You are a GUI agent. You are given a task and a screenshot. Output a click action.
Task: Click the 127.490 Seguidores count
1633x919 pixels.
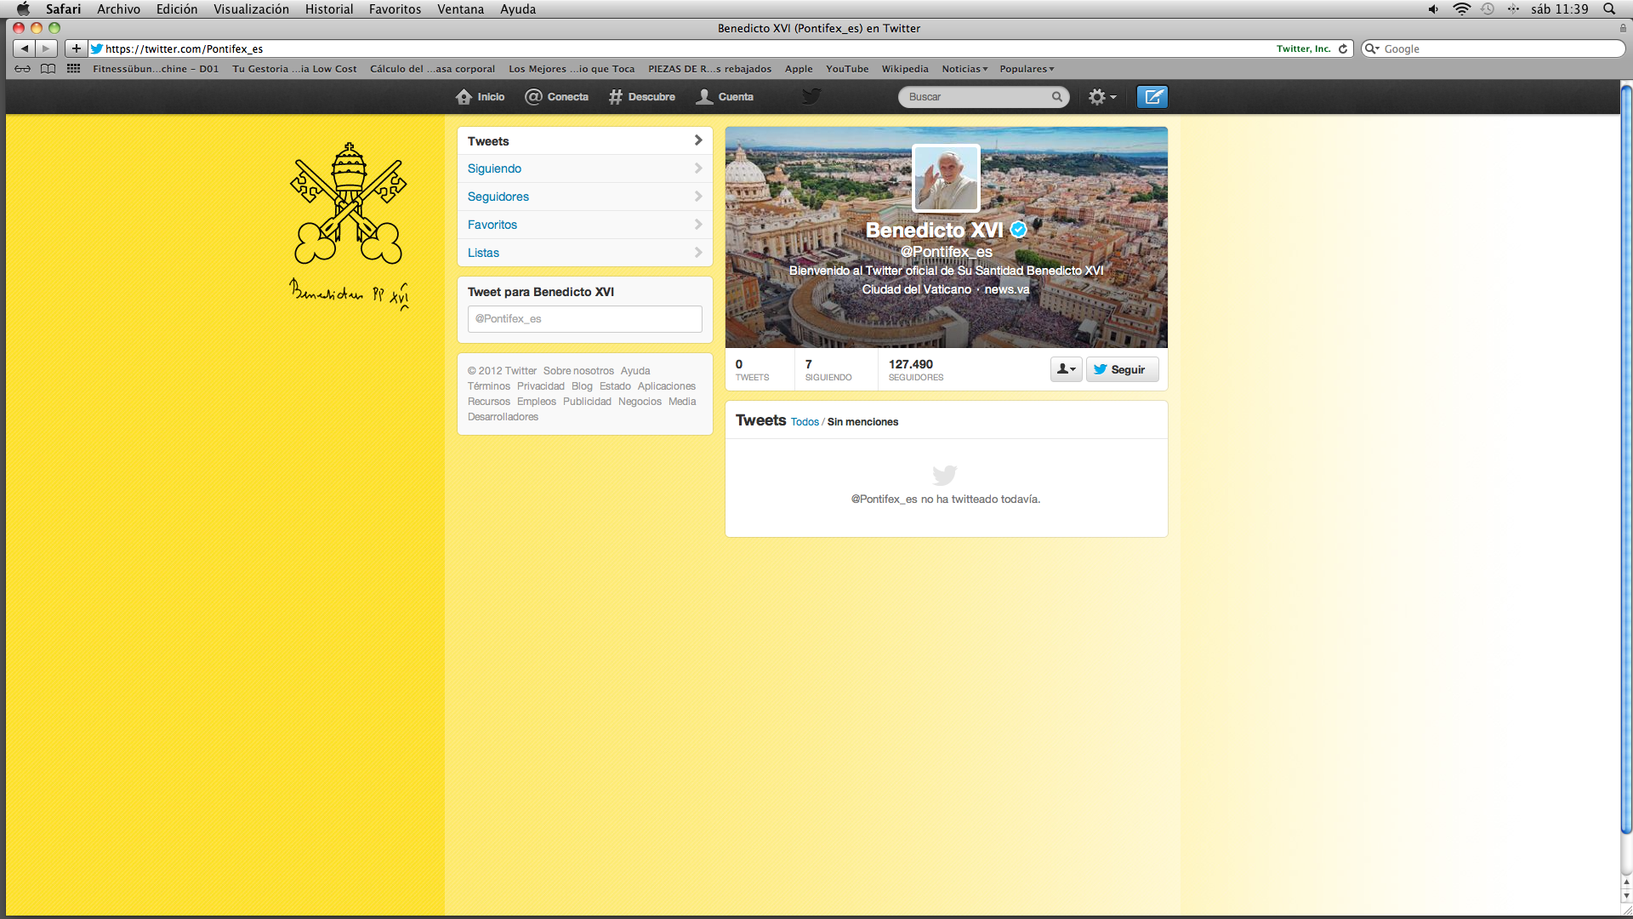tap(916, 370)
